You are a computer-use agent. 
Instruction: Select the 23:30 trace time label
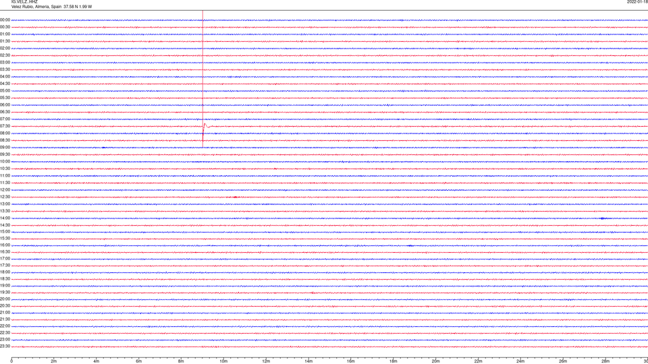(x=5, y=346)
